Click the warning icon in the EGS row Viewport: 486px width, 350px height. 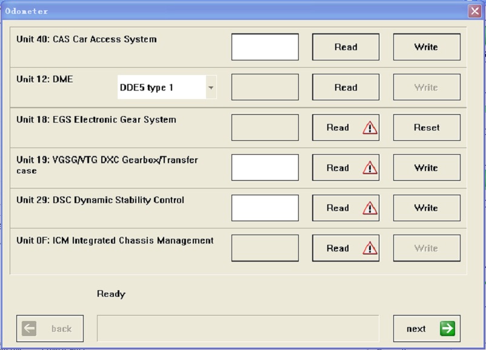(x=370, y=128)
